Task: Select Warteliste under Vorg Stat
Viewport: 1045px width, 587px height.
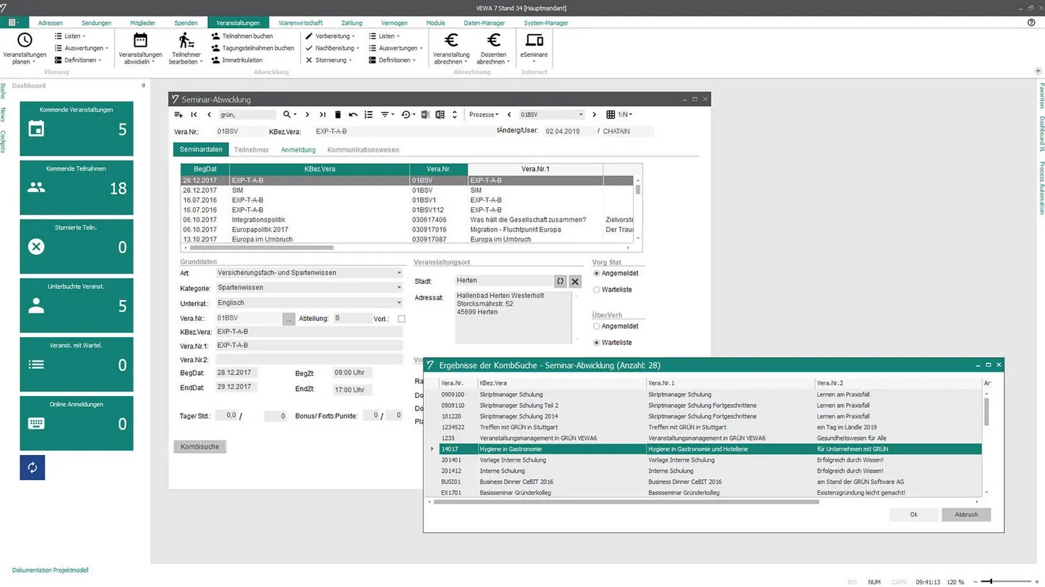Action: pyautogui.click(x=597, y=290)
